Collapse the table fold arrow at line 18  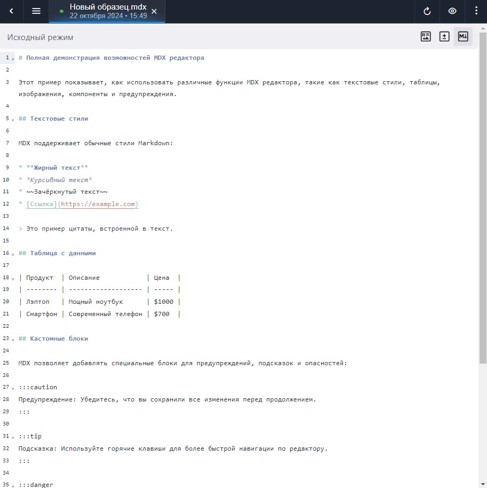tap(13, 279)
